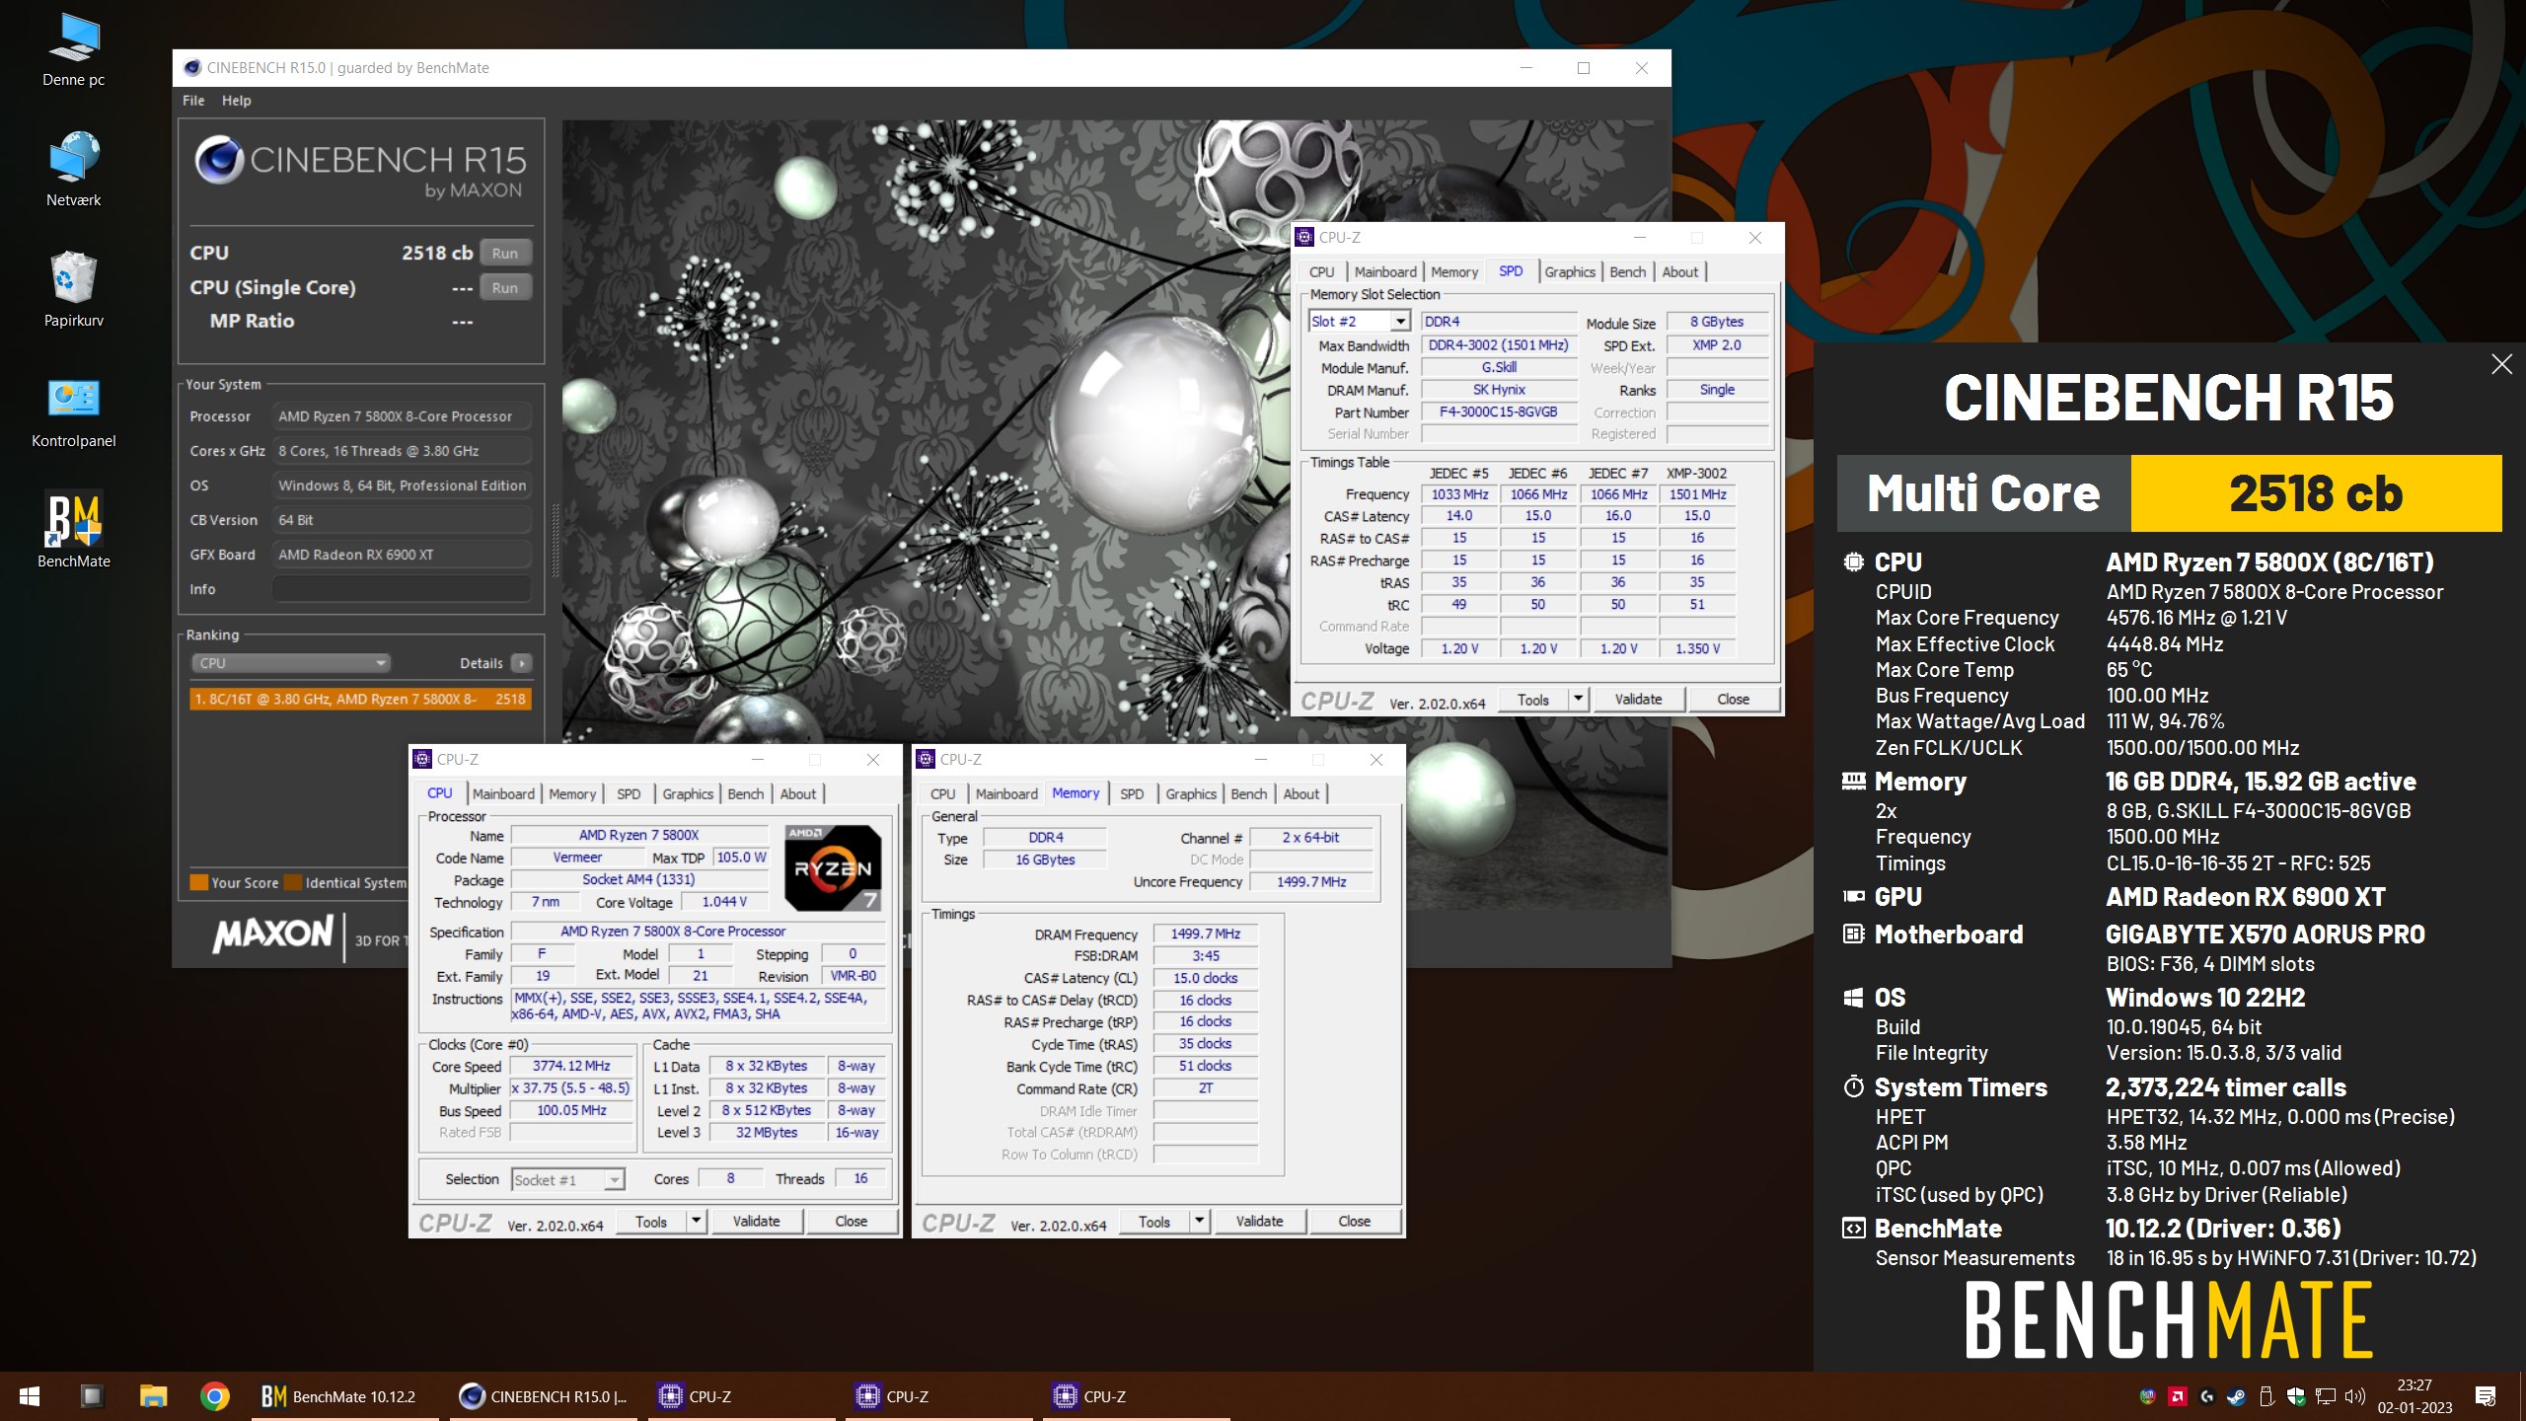Image resolution: width=2526 pixels, height=1421 pixels.
Task: Click Tools button in the Memory CPU-Z window
Action: [1153, 1222]
